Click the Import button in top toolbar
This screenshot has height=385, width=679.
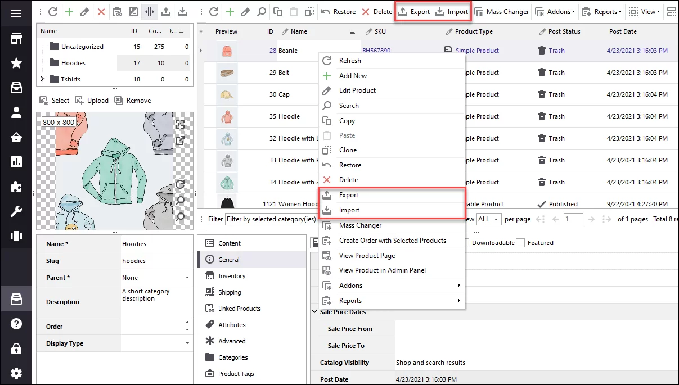[452, 12]
